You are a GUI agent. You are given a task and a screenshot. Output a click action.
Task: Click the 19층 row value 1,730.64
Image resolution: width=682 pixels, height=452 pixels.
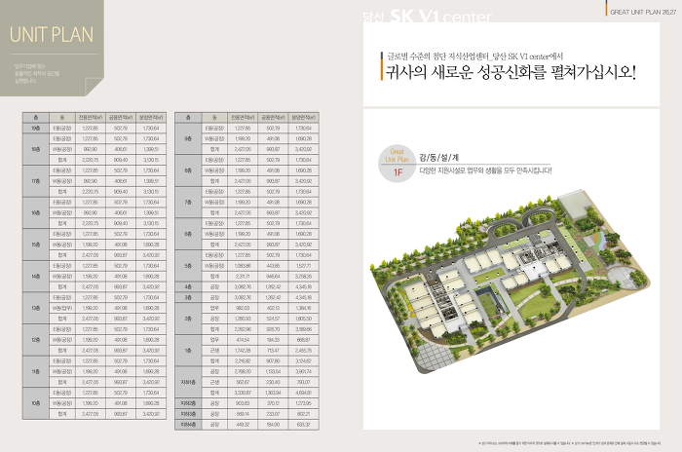(151, 129)
